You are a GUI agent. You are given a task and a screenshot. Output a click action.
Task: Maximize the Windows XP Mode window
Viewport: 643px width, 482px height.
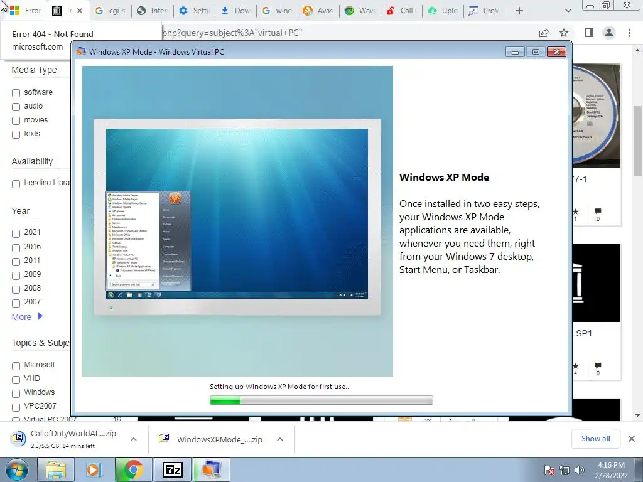(x=536, y=51)
